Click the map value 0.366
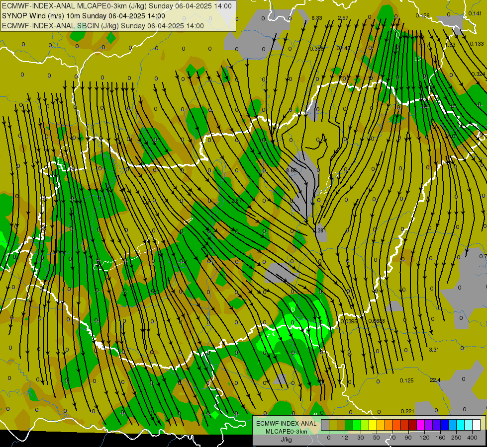Screen dimensions: 487x447 coord(317,49)
